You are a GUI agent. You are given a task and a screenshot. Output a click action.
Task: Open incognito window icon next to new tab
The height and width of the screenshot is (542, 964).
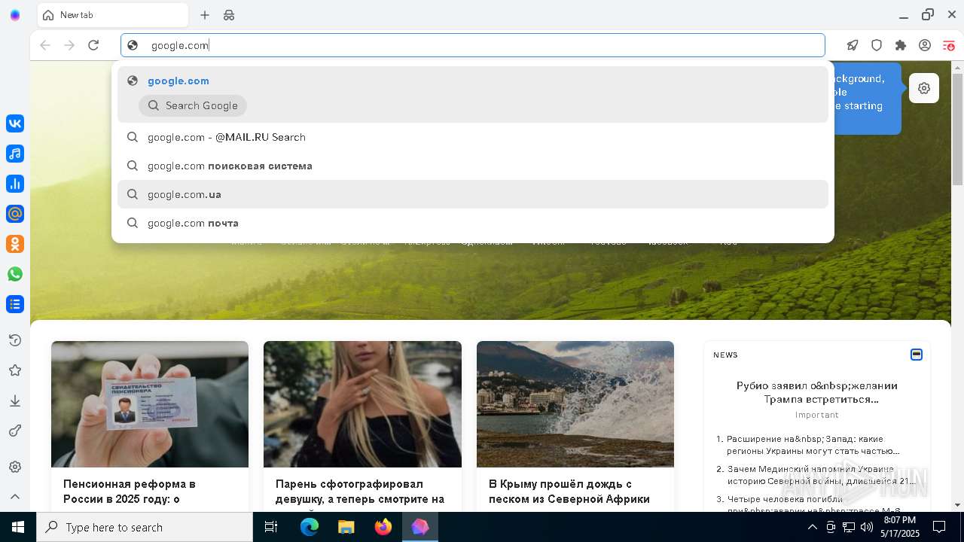click(x=229, y=15)
